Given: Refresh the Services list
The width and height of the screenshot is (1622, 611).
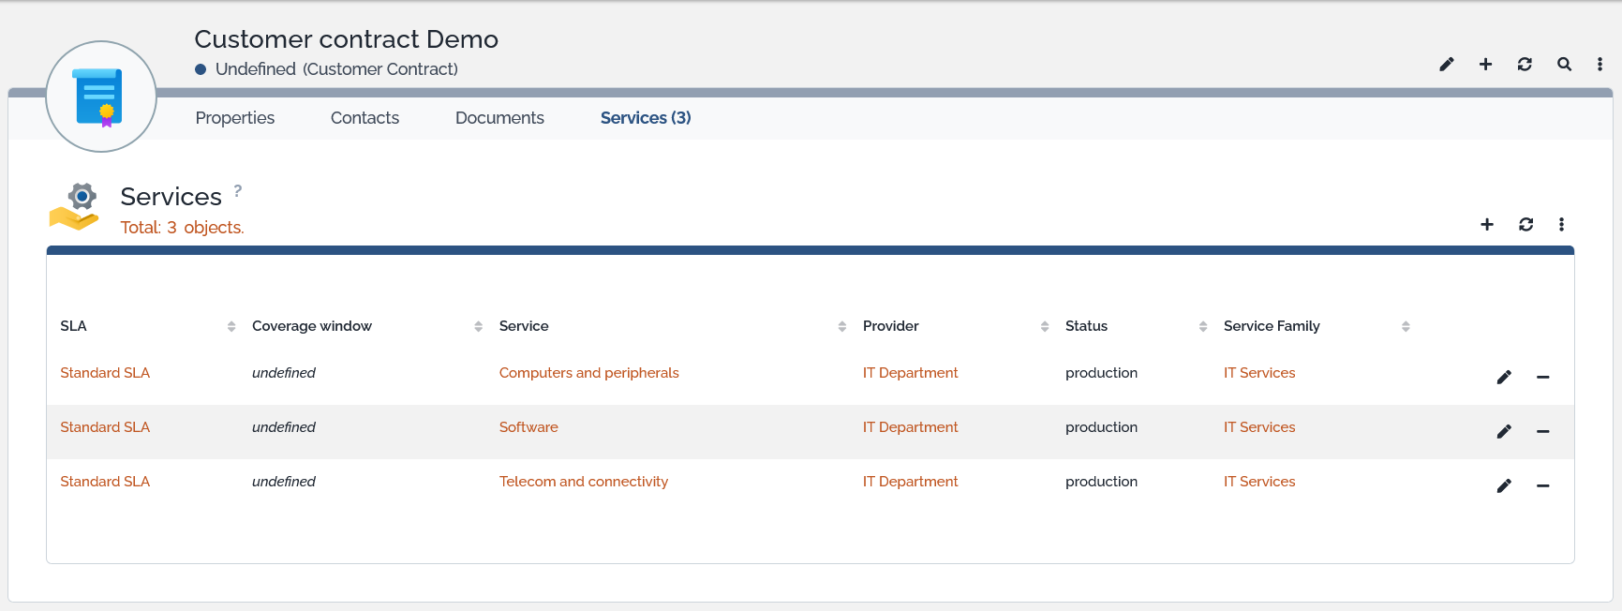Looking at the screenshot, I should 1525,225.
